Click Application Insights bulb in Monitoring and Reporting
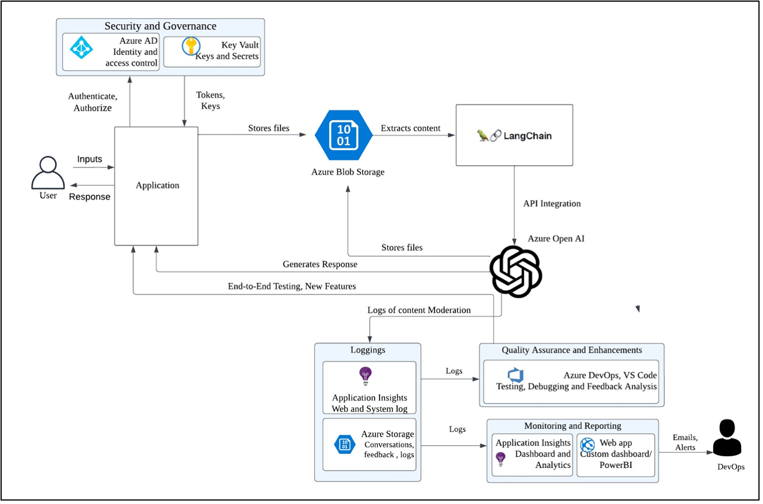Viewport: 763px width, 504px height. tap(501, 458)
